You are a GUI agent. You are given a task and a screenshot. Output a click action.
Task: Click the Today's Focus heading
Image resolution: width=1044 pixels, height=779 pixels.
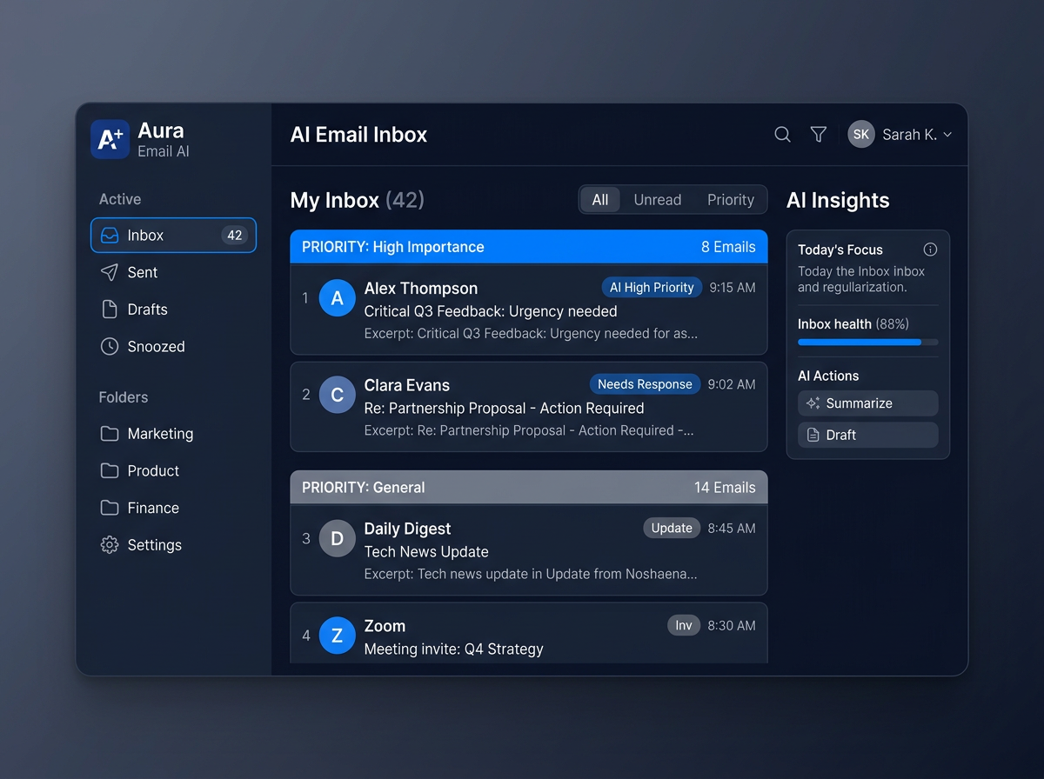tap(840, 250)
